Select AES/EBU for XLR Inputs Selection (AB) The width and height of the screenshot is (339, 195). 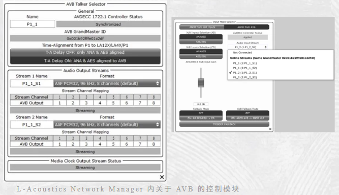[201, 42]
